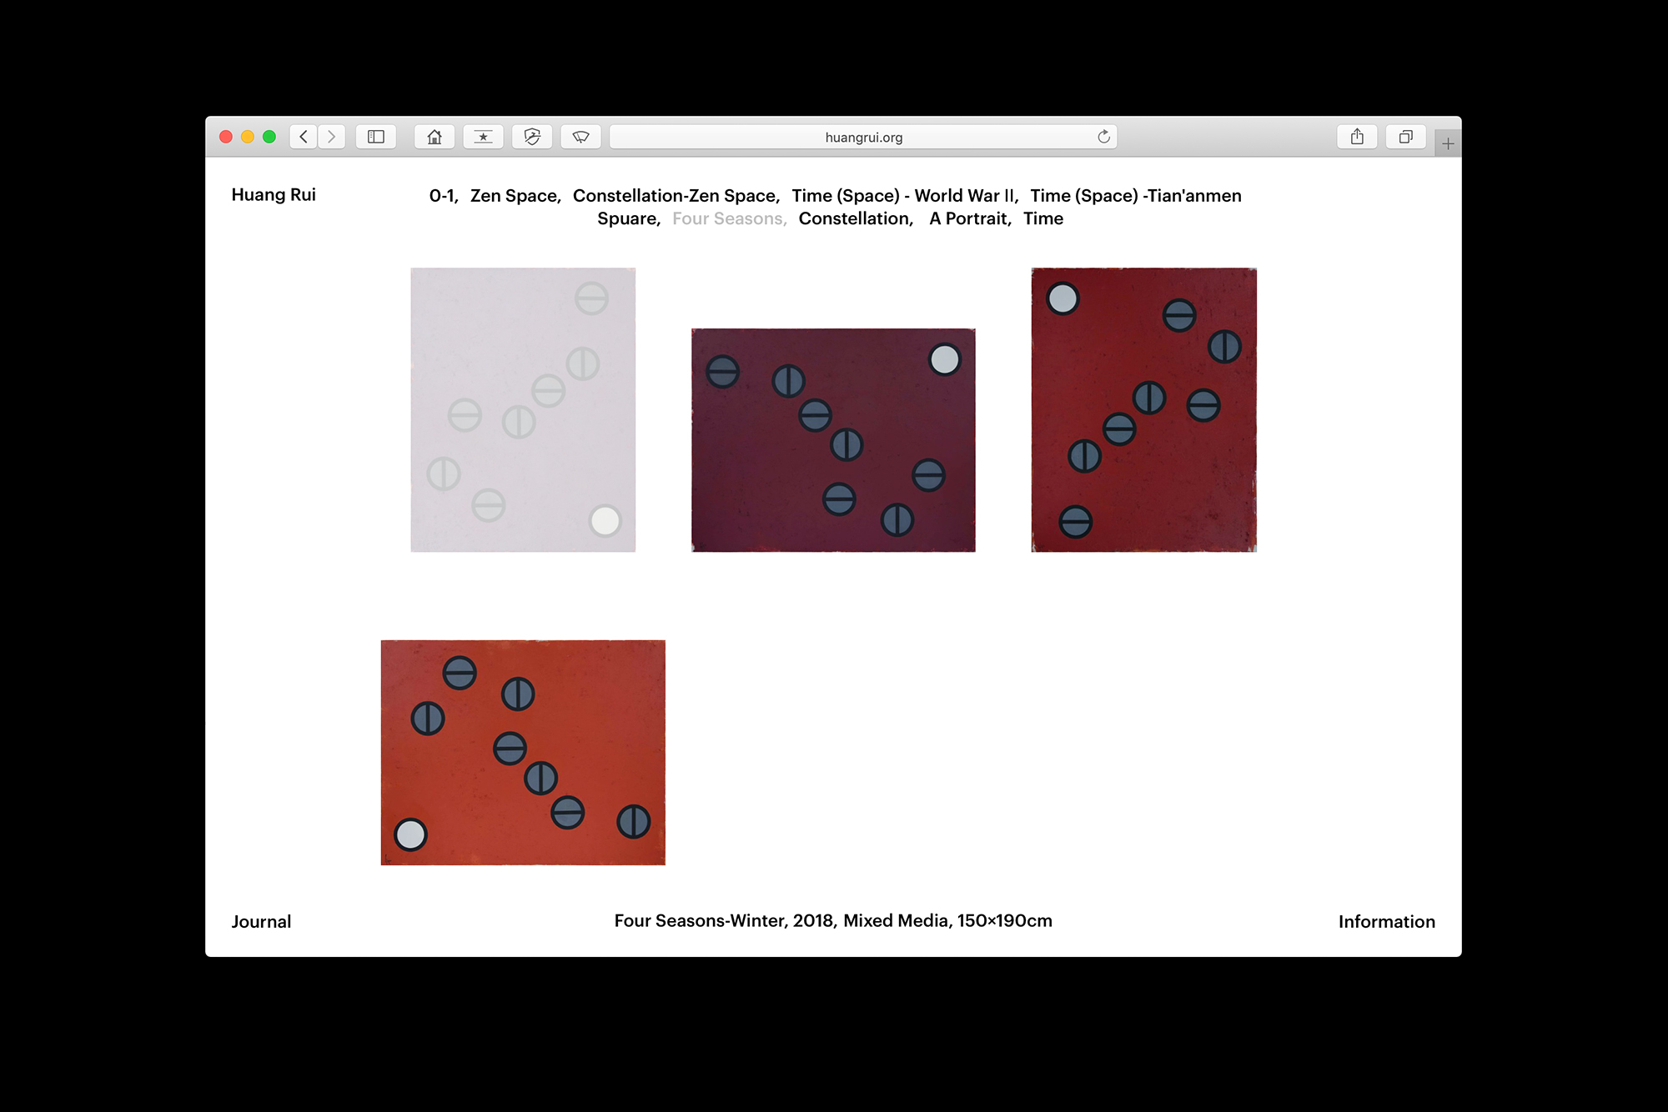
Task: Click the red close window button
Action: 226,137
